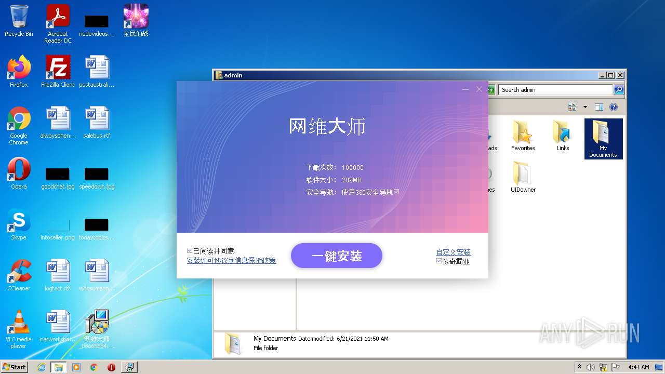Select the 网维大师 installer file icon

tap(97, 329)
